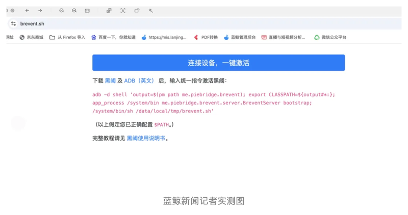Click the magic wand enhance icon
Viewport: 408px width, 215px height.
coord(150,11)
